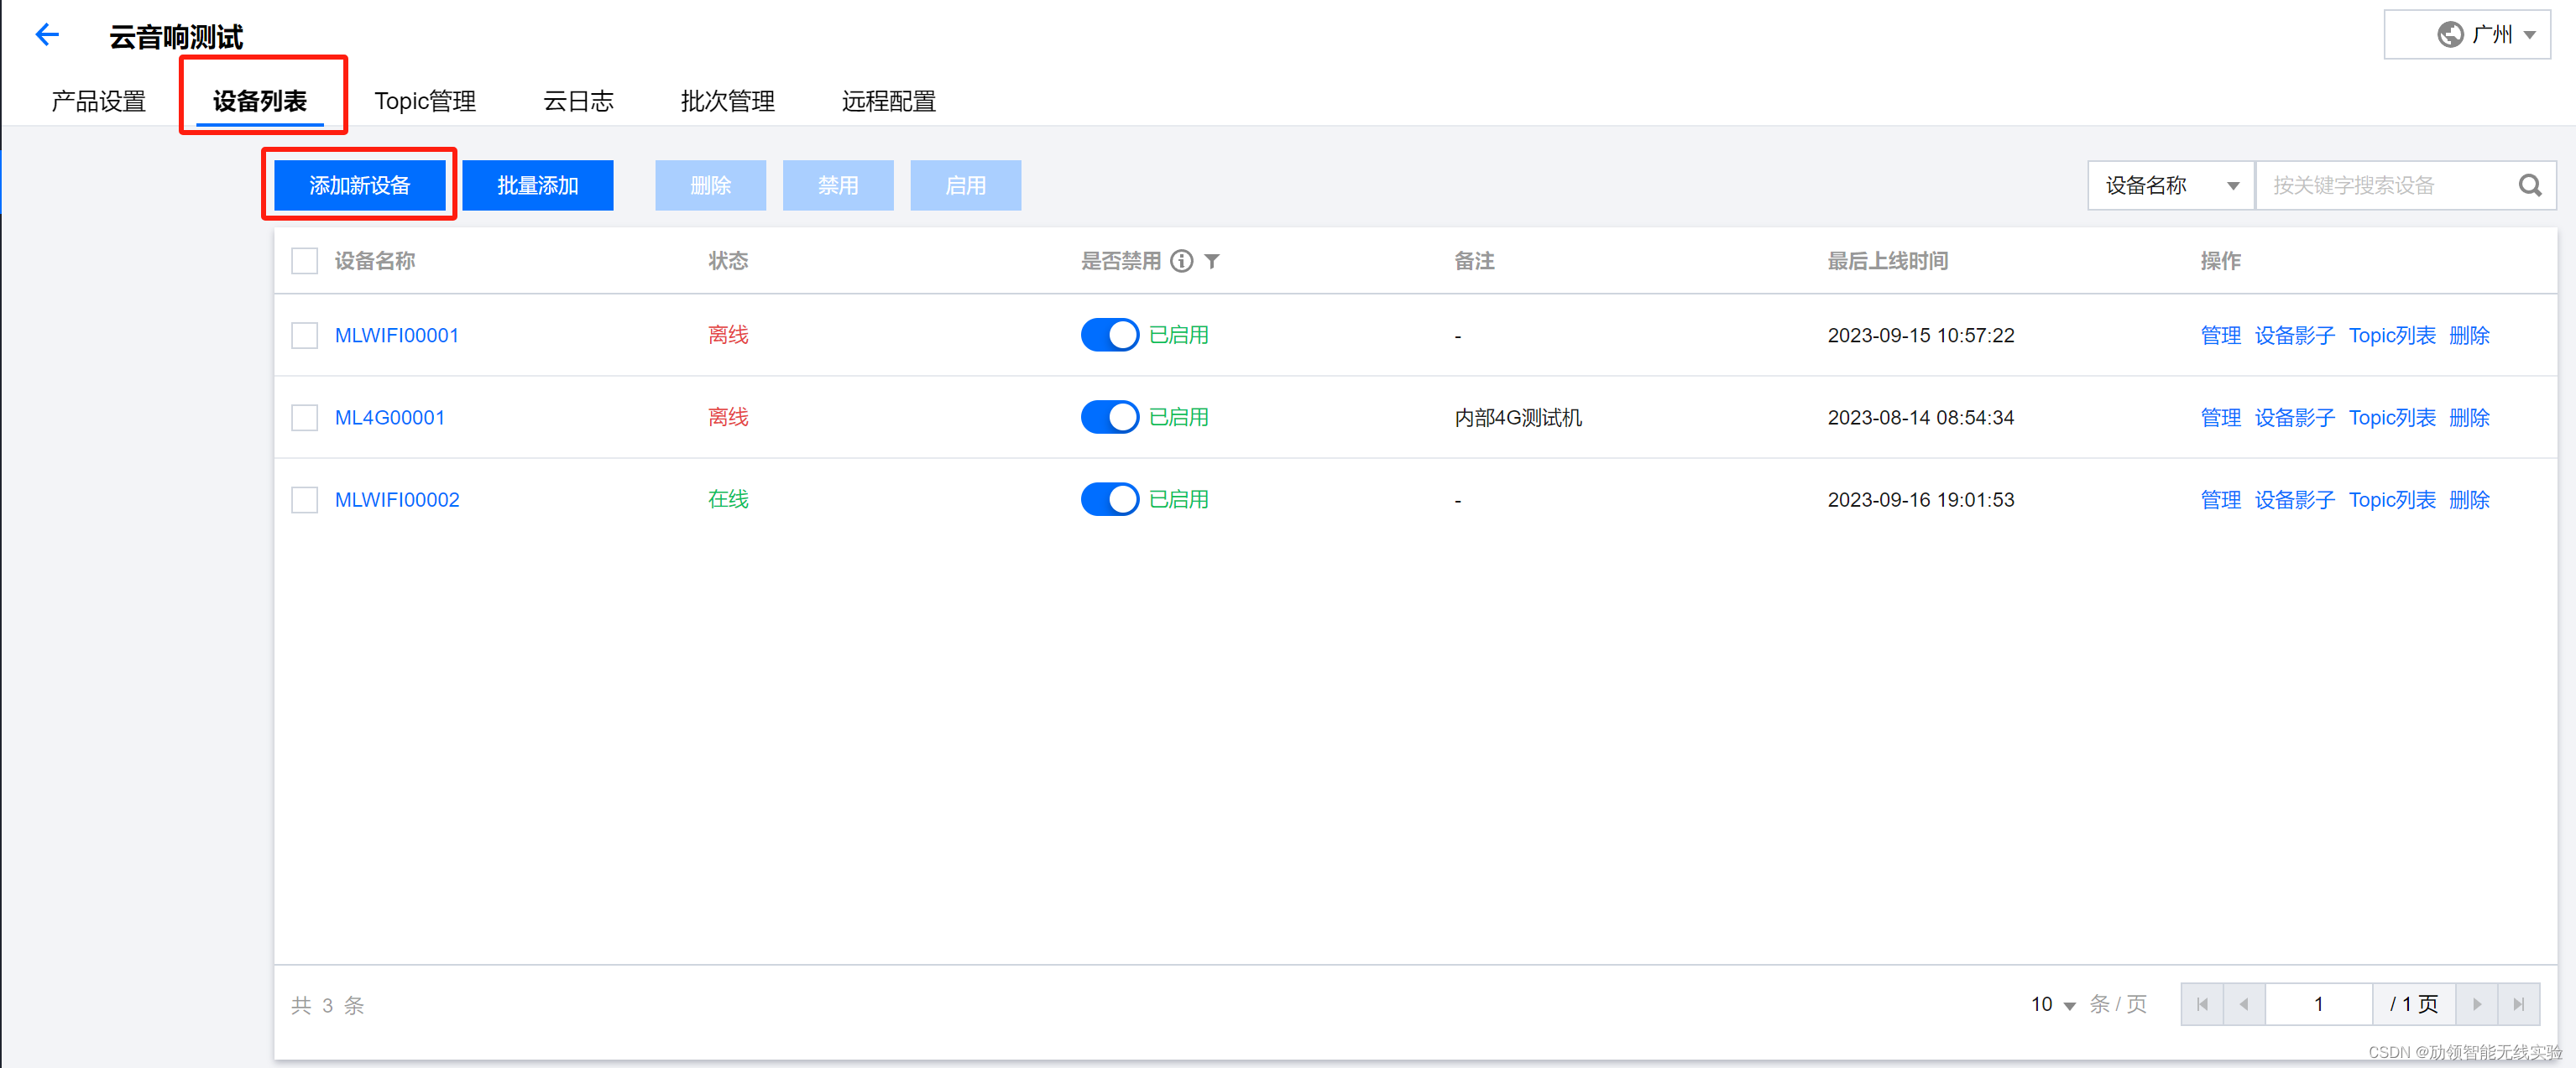Click the device search keyword input field
Viewport: 2576px width, 1068px height.
[2380, 185]
